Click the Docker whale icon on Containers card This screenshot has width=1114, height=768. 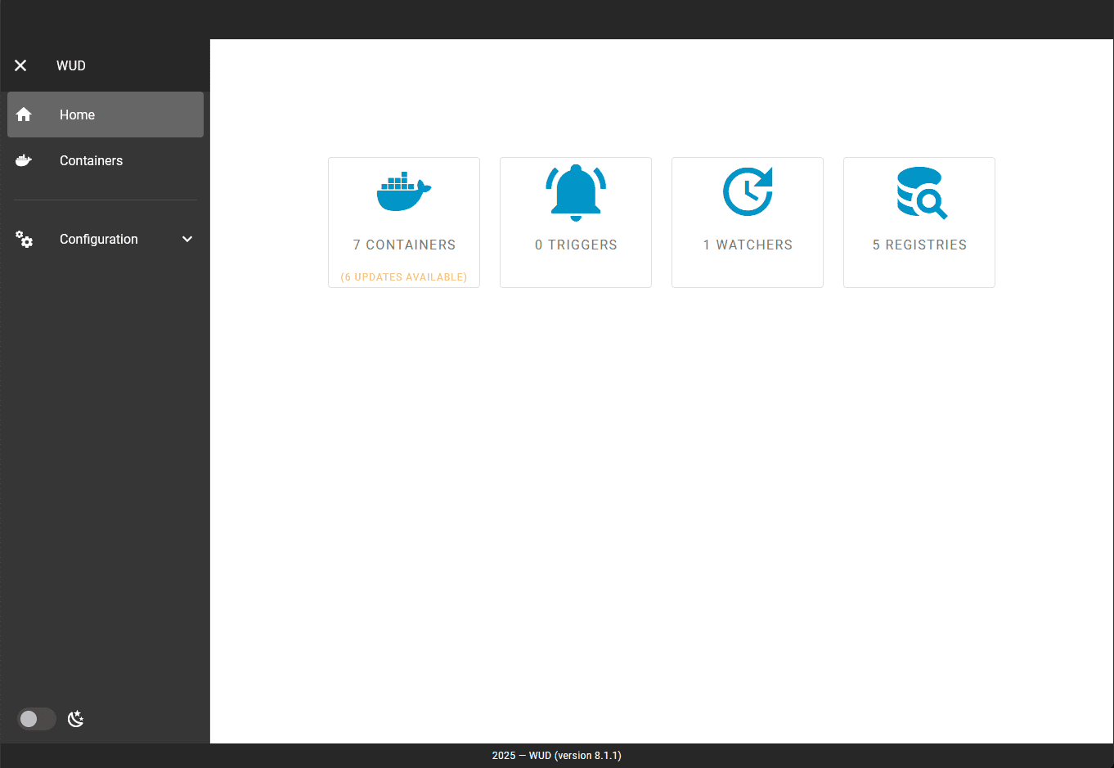click(403, 191)
